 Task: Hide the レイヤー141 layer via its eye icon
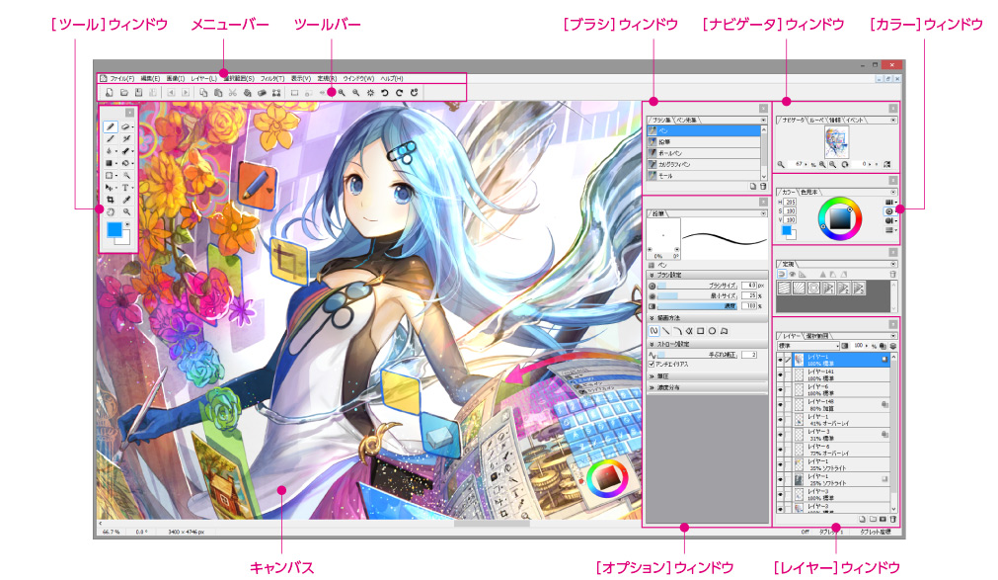tap(780, 374)
